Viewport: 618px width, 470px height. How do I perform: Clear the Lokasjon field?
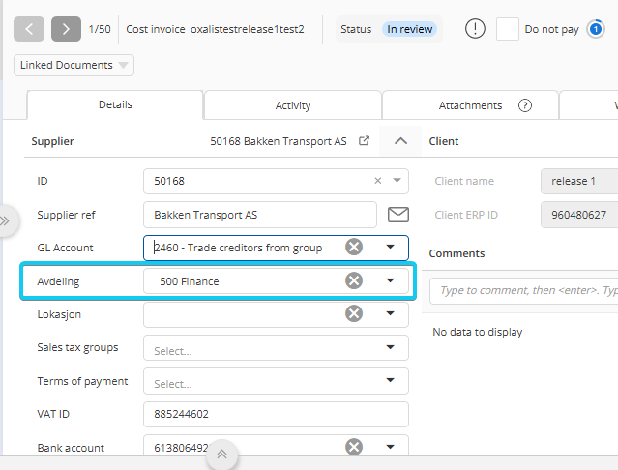[354, 313]
